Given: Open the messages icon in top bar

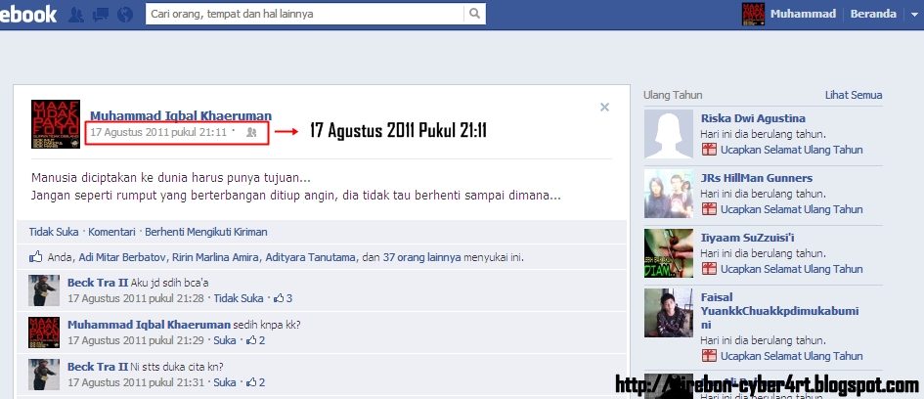Looking at the screenshot, I should pyautogui.click(x=100, y=14).
